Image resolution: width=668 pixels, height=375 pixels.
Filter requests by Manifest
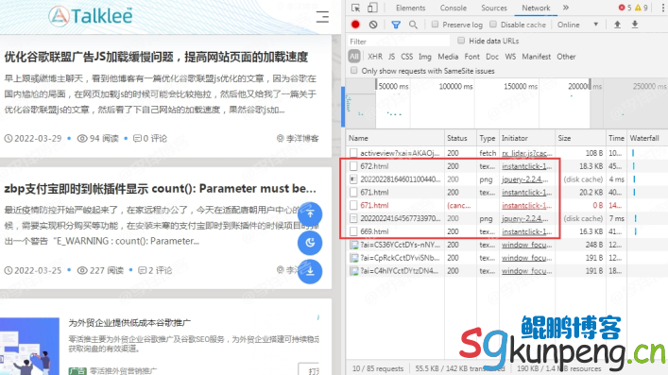click(x=537, y=57)
